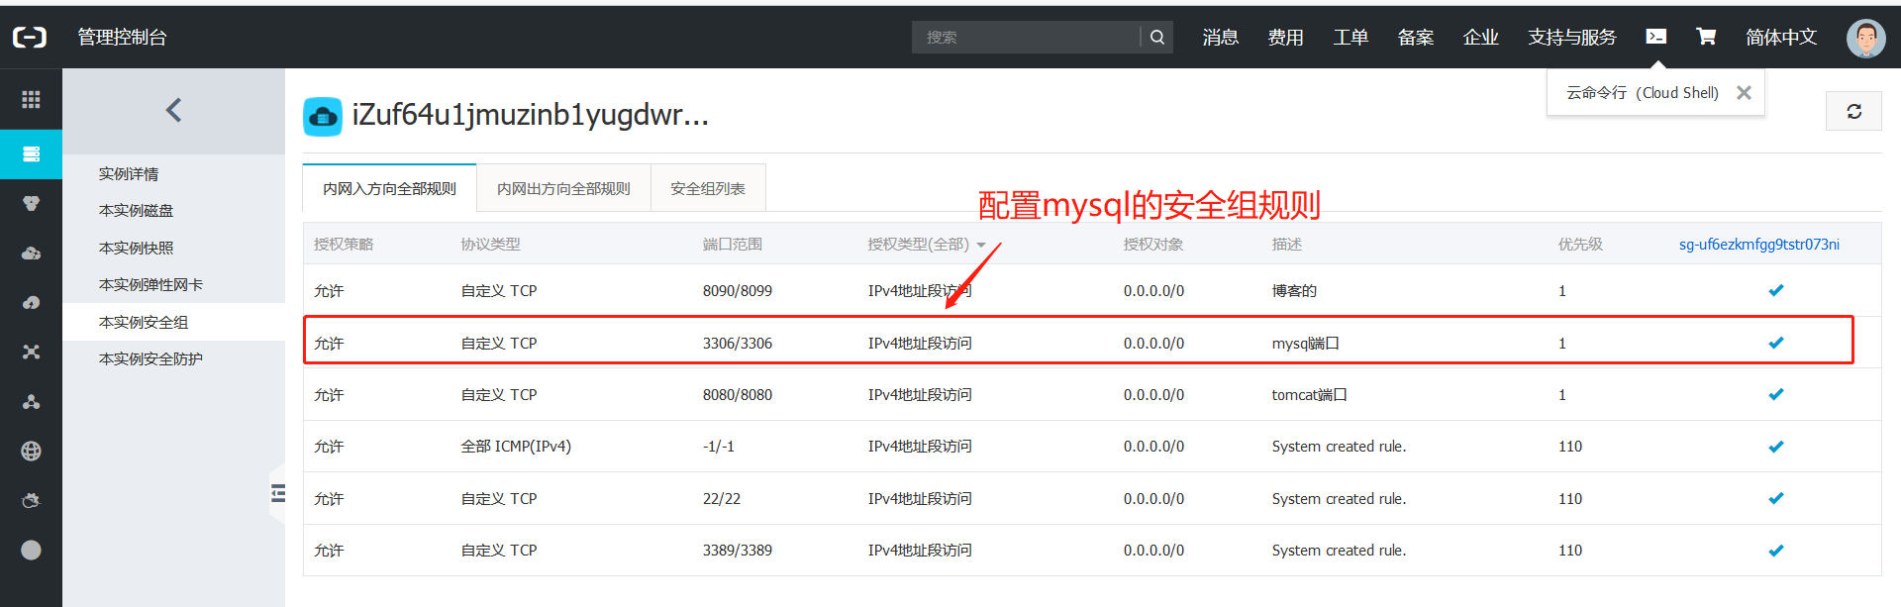Click the description tomcat端口 cell
1901x607 pixels.
pyautogui.click(x=1309, y=394)
